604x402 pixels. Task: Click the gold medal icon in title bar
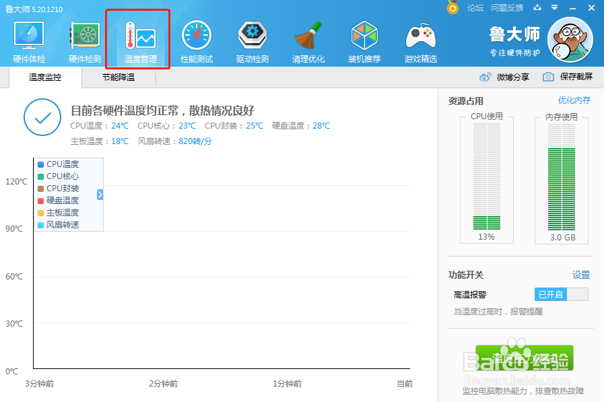coord(452,7)
